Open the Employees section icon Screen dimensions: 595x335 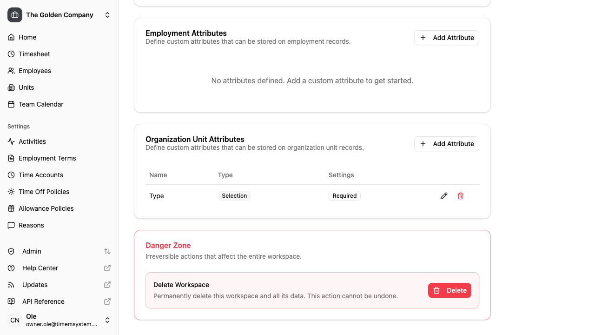pos(11,71)
